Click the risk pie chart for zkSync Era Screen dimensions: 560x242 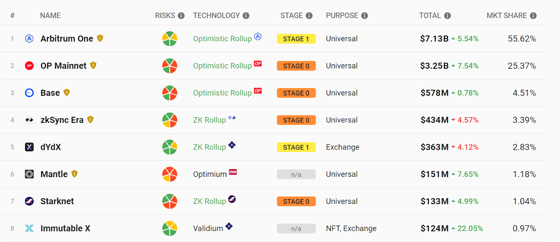tap(170, 120)
